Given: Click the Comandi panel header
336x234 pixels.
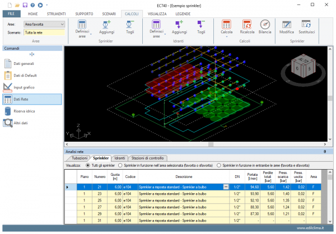Looking at the screenshot, I should (x=32, y=49).
